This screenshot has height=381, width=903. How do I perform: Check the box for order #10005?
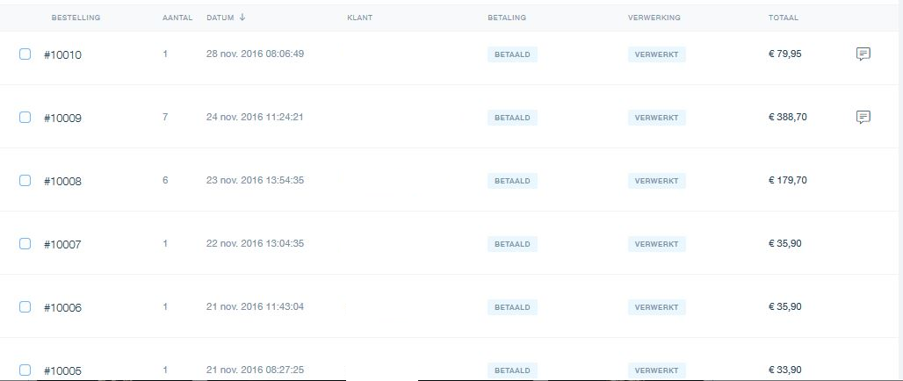(25, 370)
